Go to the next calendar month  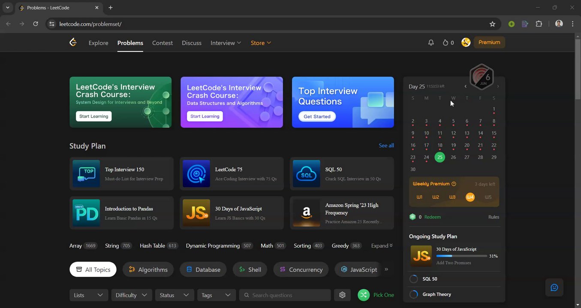pos(498,86)
